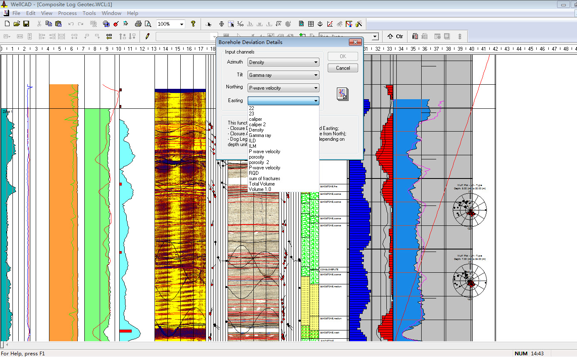577x357 pixels.
Task: Click the up arrow Ctr toolbar button
Action: (x=395, y=36)
